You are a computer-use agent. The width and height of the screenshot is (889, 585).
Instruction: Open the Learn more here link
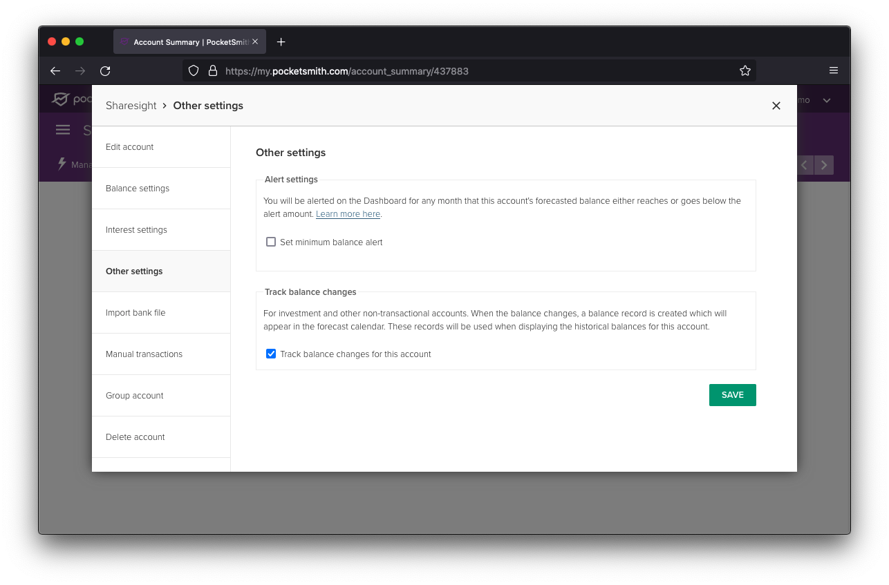coord(348,214)
